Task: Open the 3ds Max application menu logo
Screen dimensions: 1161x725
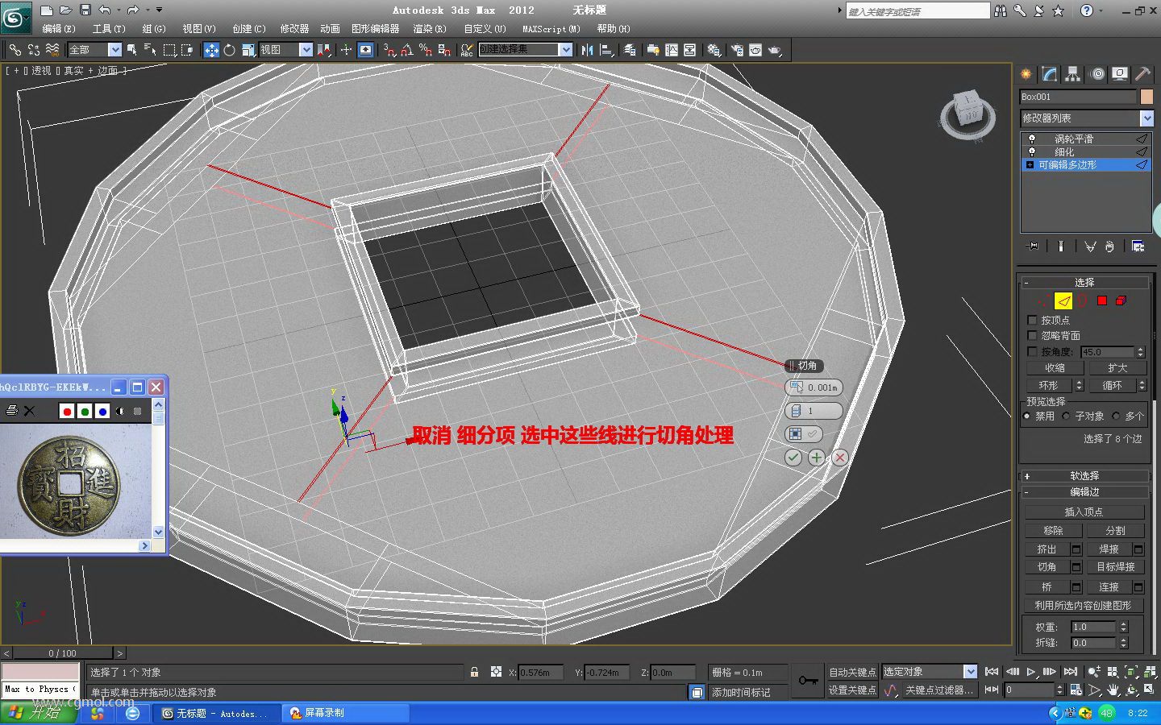Action: (15, 16)
